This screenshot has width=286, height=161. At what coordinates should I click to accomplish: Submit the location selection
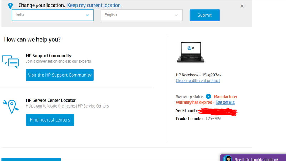tap(204, 15)
